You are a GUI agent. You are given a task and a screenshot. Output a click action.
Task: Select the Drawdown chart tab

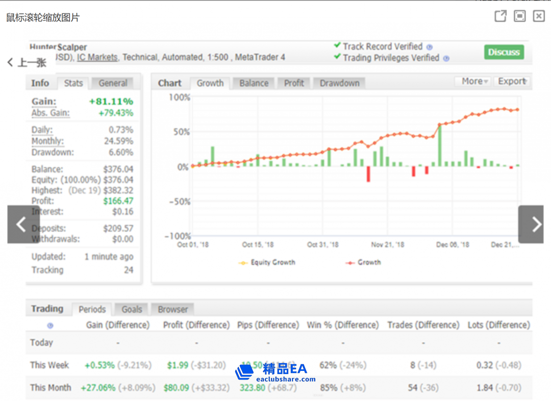[x=339, y=83]
